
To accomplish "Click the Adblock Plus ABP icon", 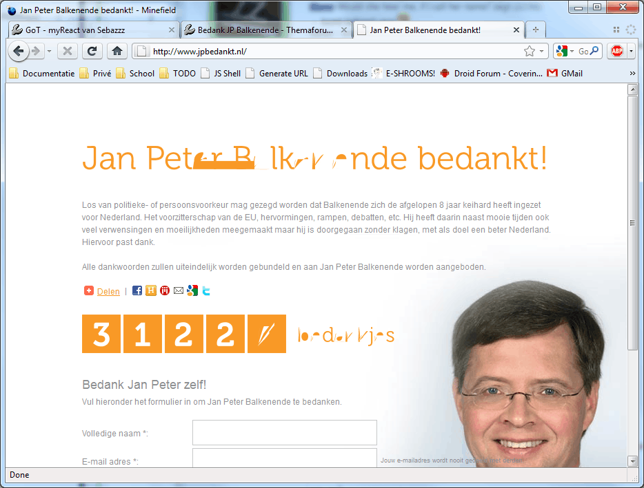I will click(x=617, y=51).
